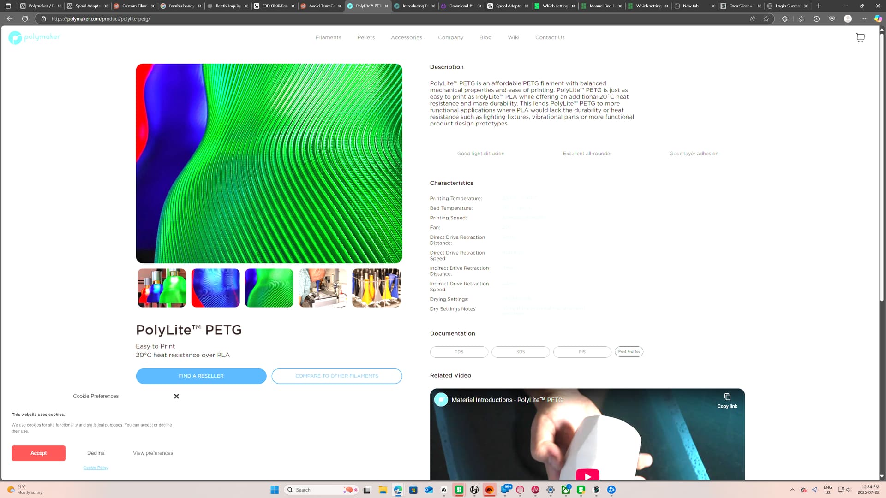
Task: Open tab actions menu icon
Action: tap(8, 6)
